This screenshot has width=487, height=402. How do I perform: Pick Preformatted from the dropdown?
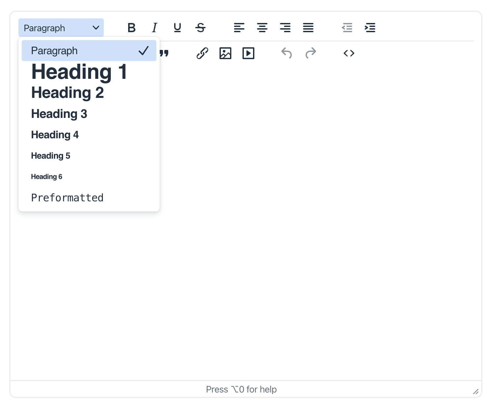pyautogui.click(x=67, y=198)
